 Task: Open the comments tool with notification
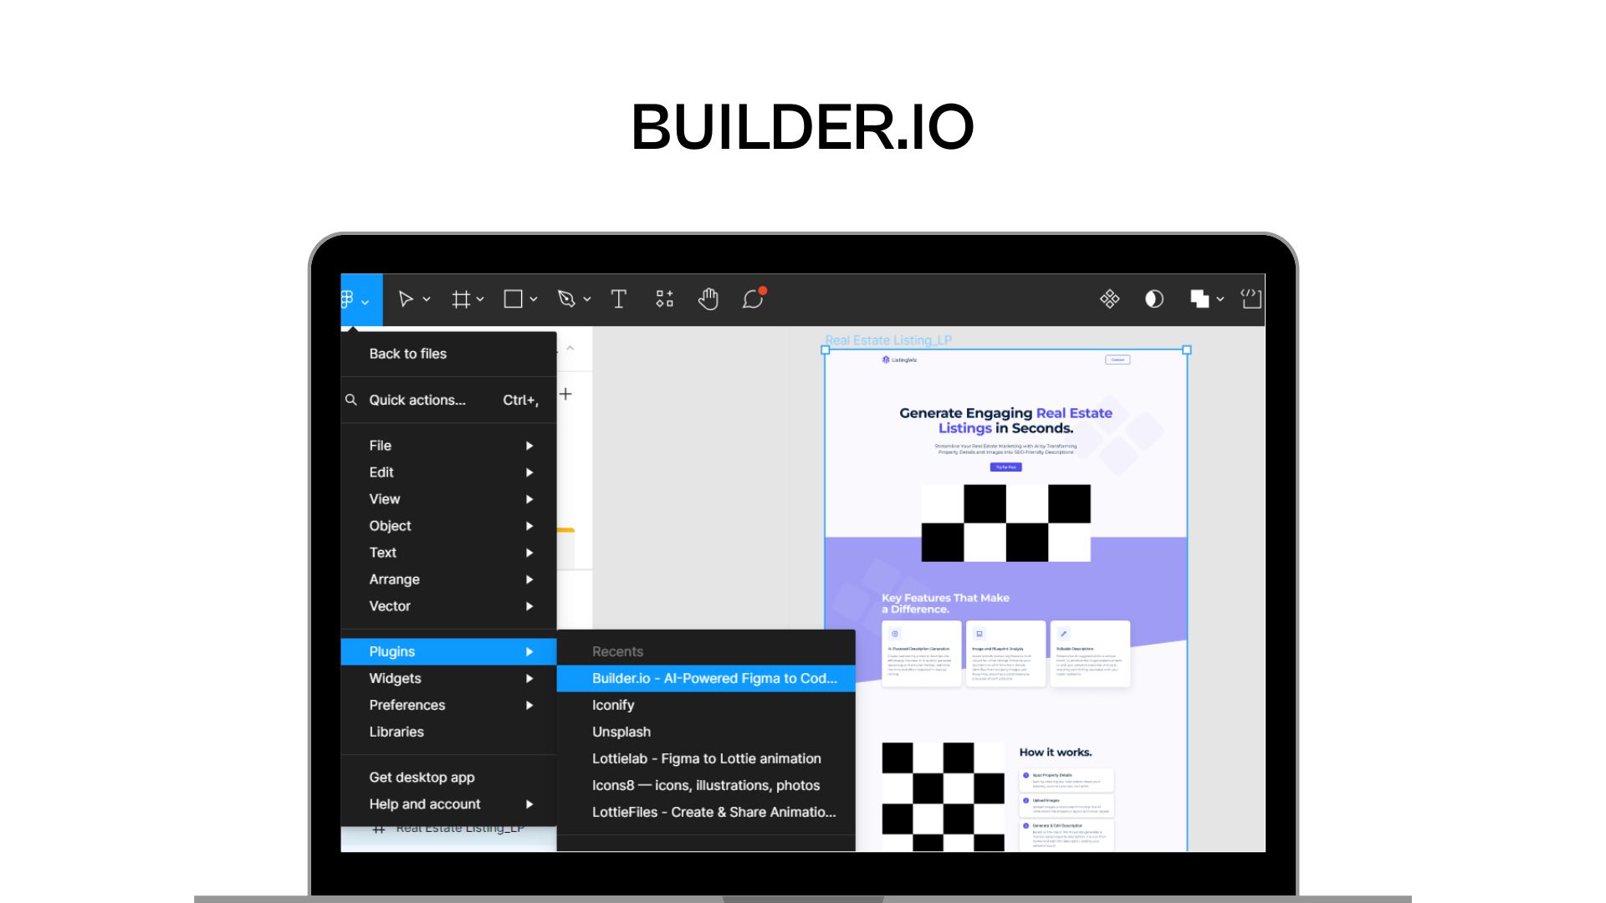click(x=753, y=299)
